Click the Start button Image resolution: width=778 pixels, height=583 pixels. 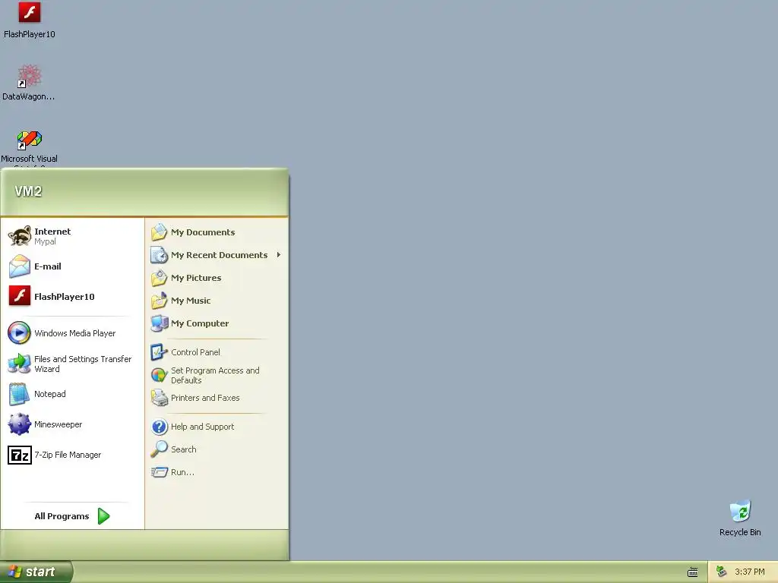36,572
